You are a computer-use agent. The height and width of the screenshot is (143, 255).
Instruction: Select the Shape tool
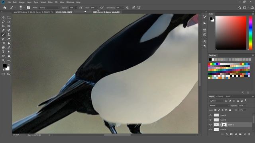(3, 56)
